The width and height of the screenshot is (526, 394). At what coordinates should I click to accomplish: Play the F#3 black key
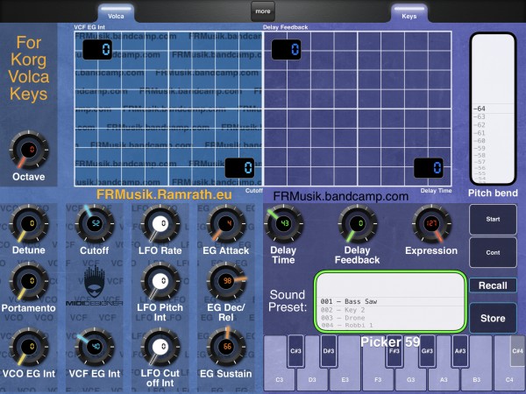pos(394,351)
